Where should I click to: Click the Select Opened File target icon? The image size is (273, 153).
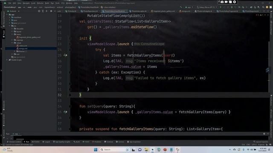click(39, 11)
